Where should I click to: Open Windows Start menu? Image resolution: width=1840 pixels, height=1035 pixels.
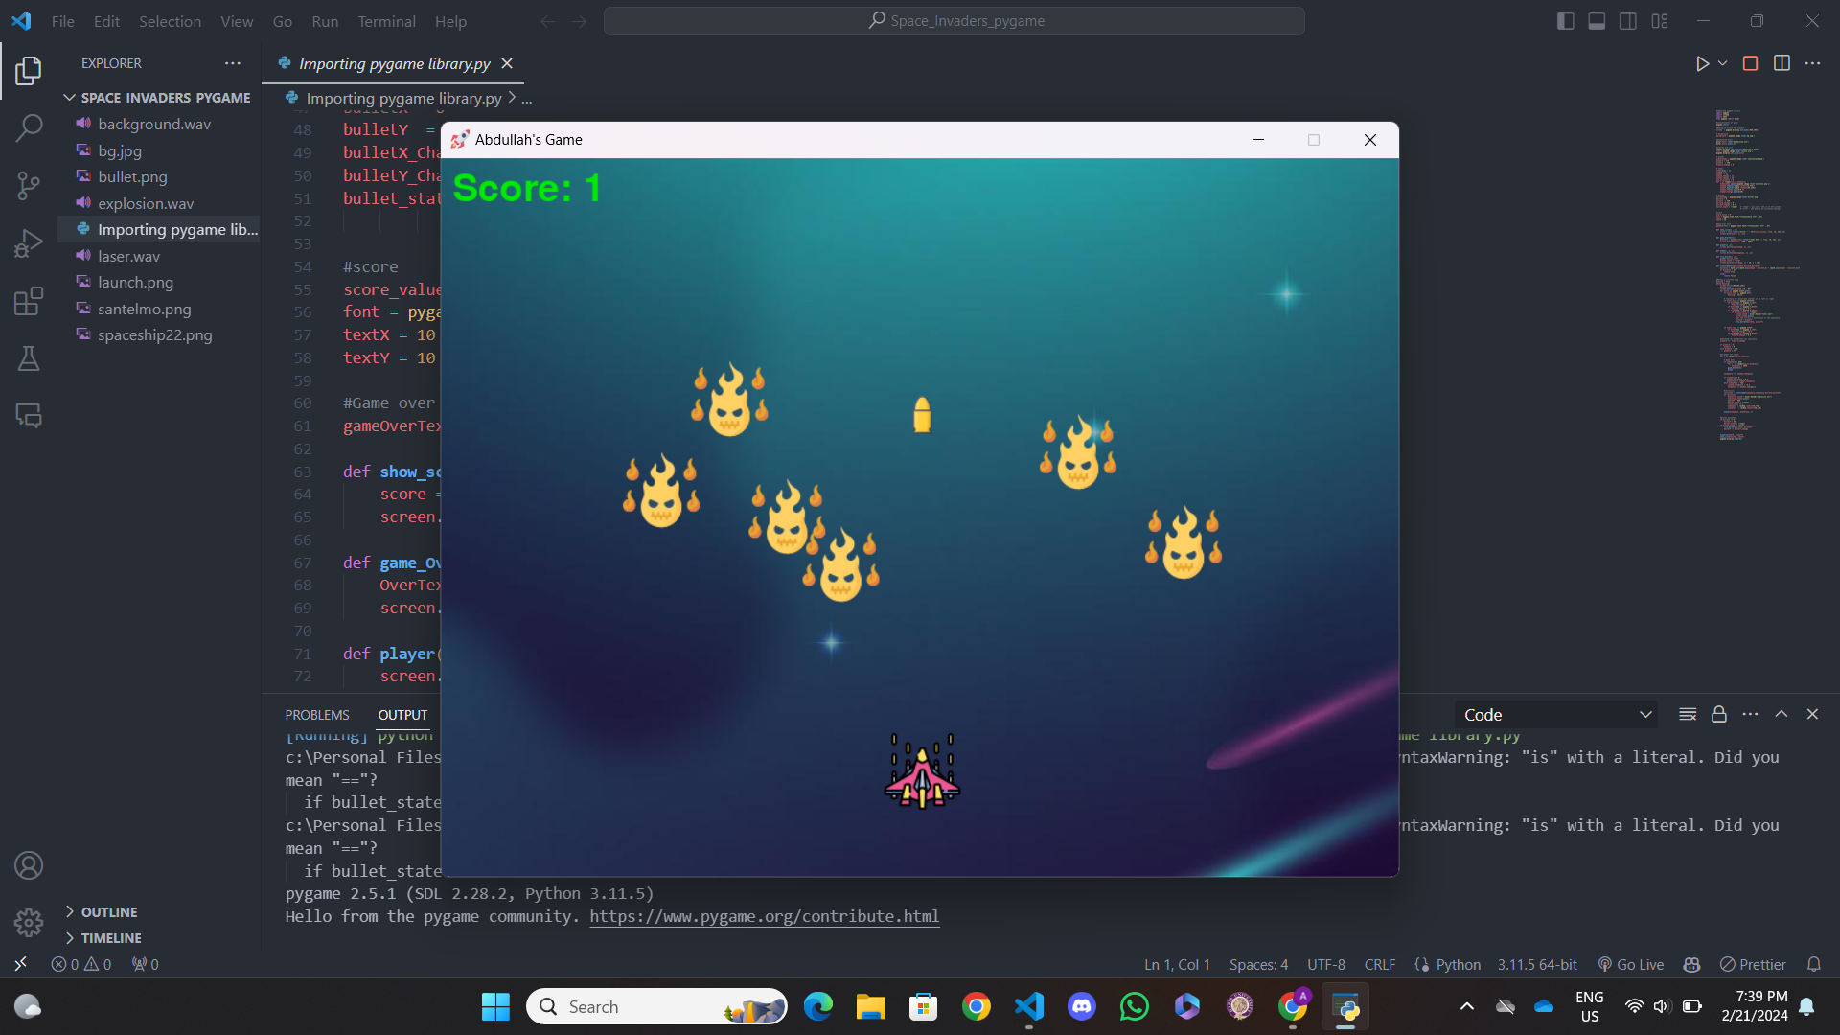click(495, 1006)
